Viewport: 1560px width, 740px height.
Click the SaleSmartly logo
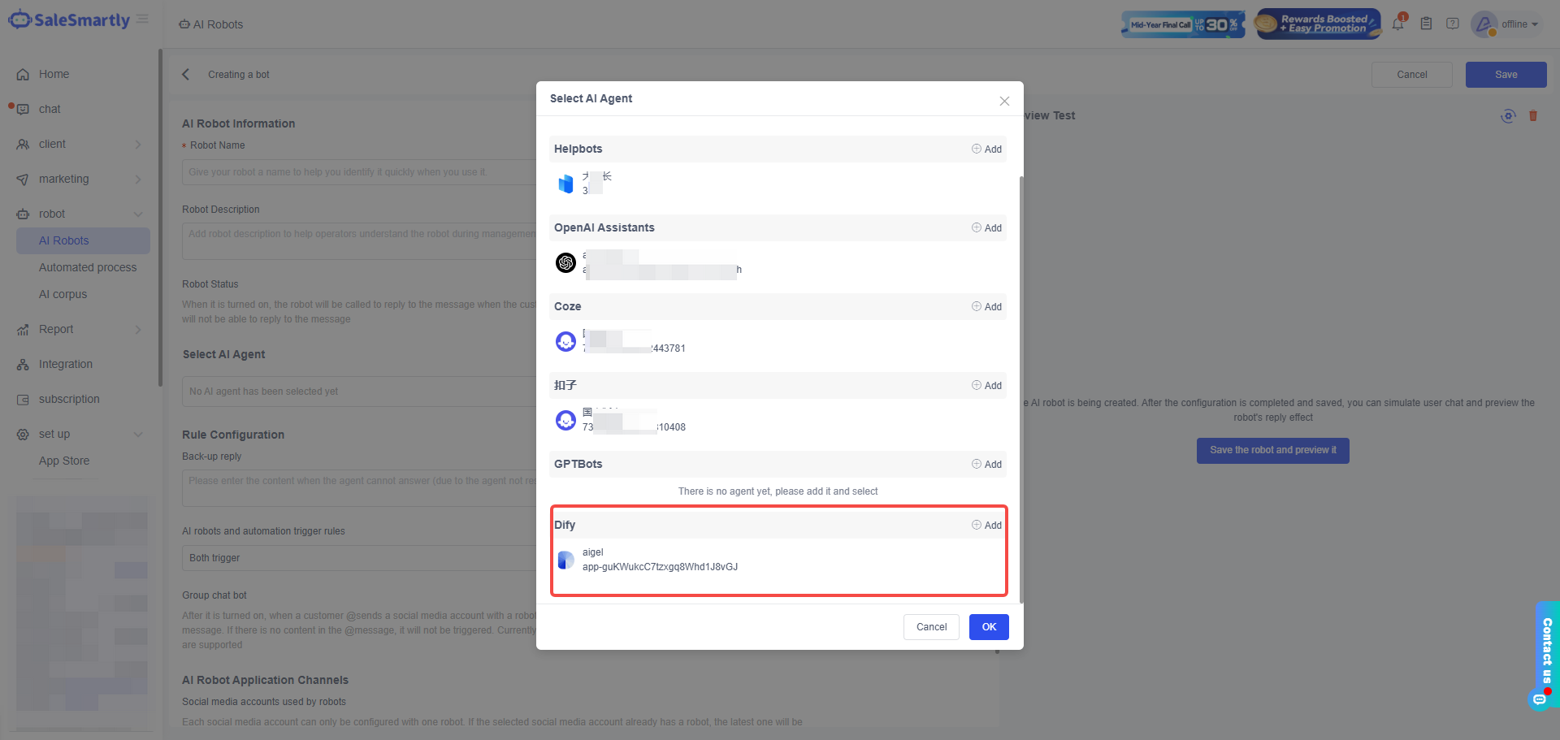coord(69,20)
